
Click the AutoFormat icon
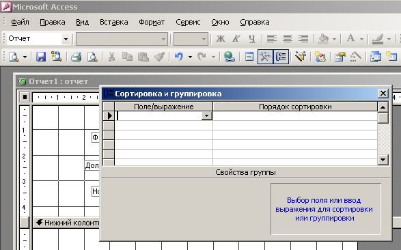coord(301,57)
